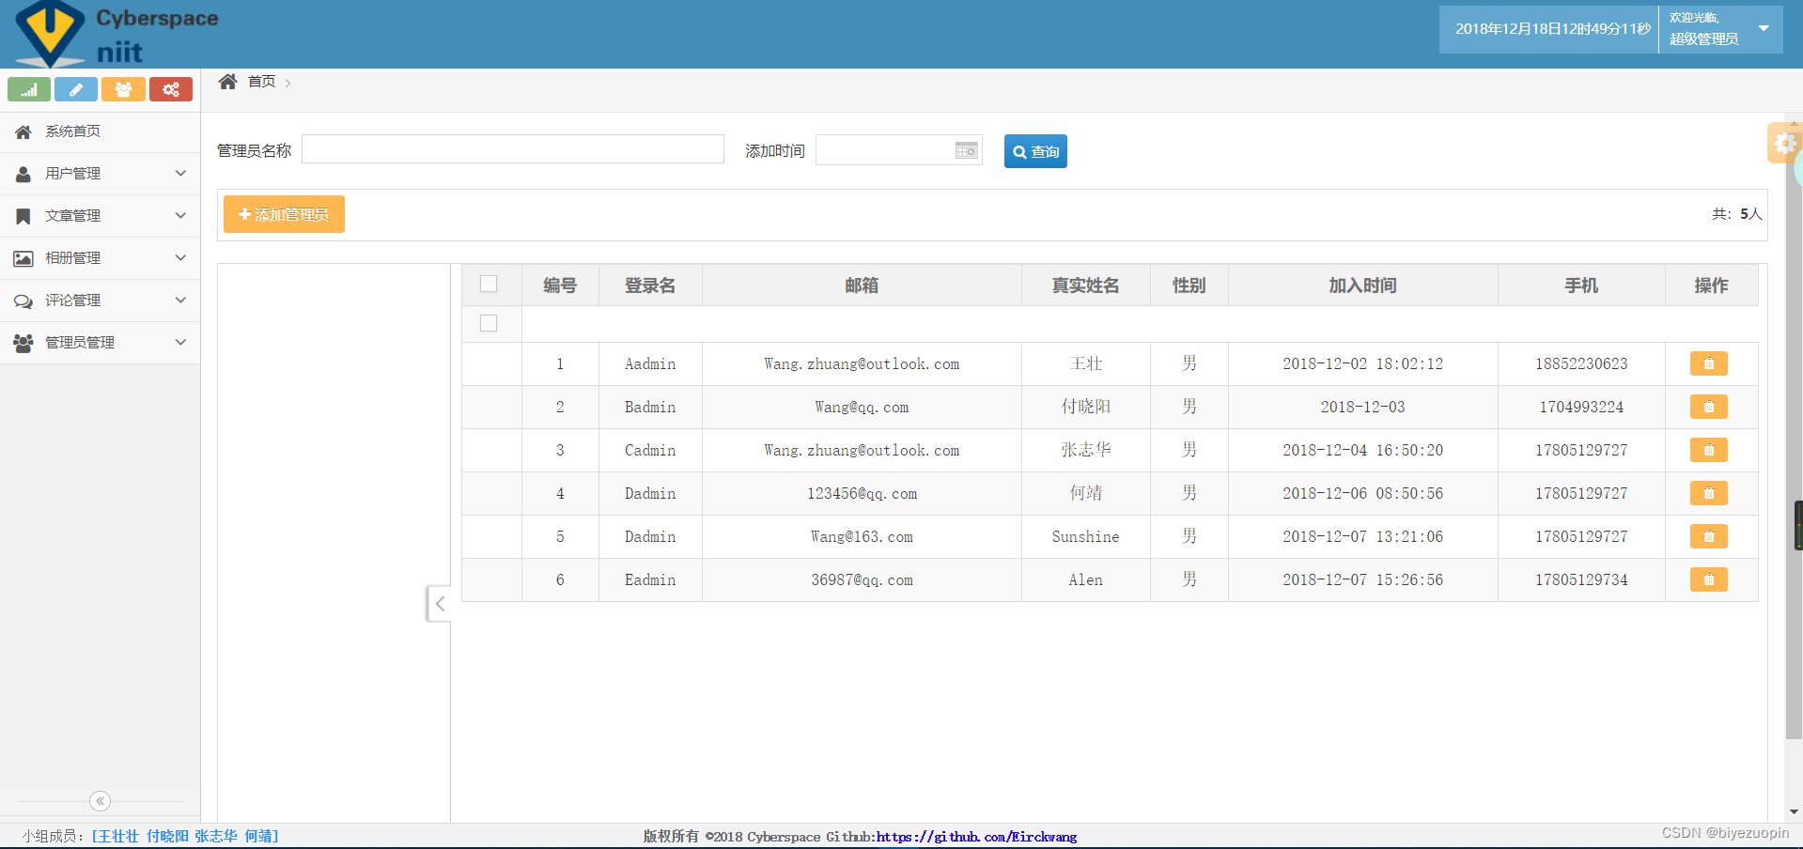1803x849 pixels.
Task: Delete the Aadmin row using the trash icon
Action: [1708, 363]
